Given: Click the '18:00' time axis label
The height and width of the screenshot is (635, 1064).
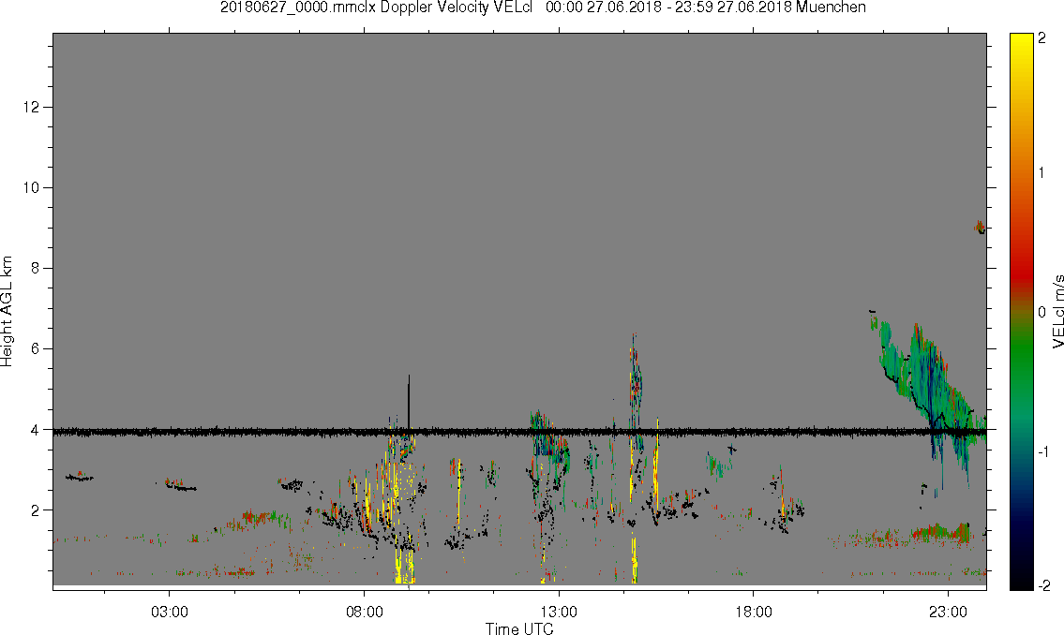Looking at the screenshot, I should 753,612.
